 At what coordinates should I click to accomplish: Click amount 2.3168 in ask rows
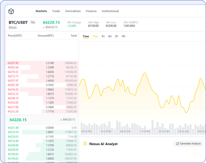point(50,63)
